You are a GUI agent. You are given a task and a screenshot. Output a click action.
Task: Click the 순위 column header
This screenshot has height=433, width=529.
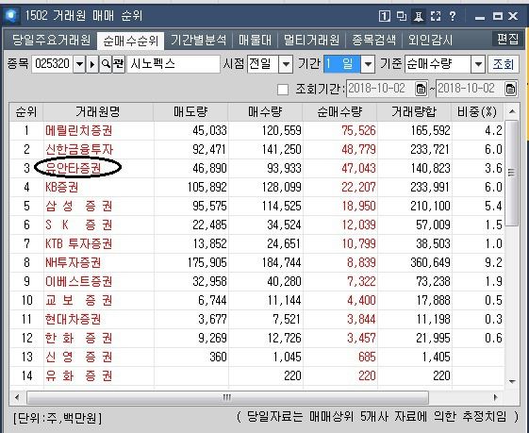click(x=26, y=111)
